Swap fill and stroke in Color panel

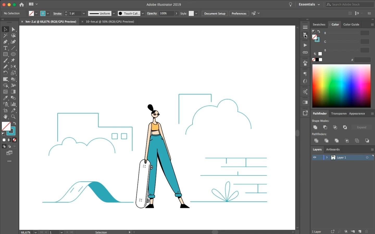(x=319, y=31)
